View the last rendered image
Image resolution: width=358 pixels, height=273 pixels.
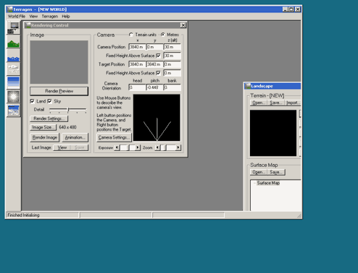coord(62,147)
